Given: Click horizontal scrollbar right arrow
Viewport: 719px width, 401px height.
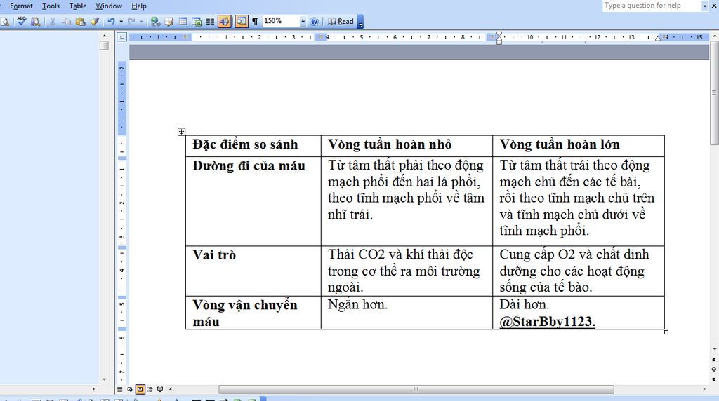Looking at the screenshot, I should tap(704, 389).
